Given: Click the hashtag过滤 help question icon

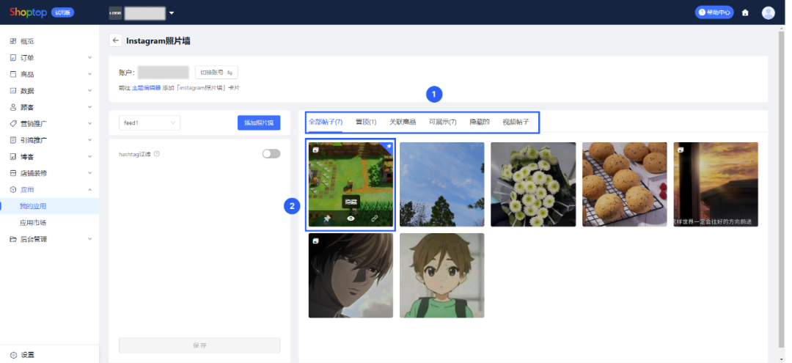Looking at the screenshot, I should 157,154.
